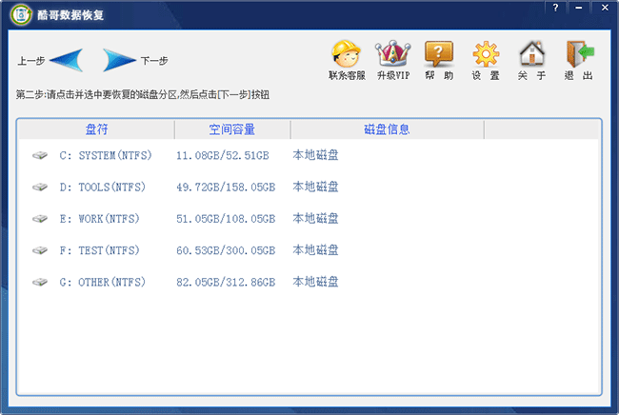
Task: Click the app logo in title bar
Action: (21, 15)
